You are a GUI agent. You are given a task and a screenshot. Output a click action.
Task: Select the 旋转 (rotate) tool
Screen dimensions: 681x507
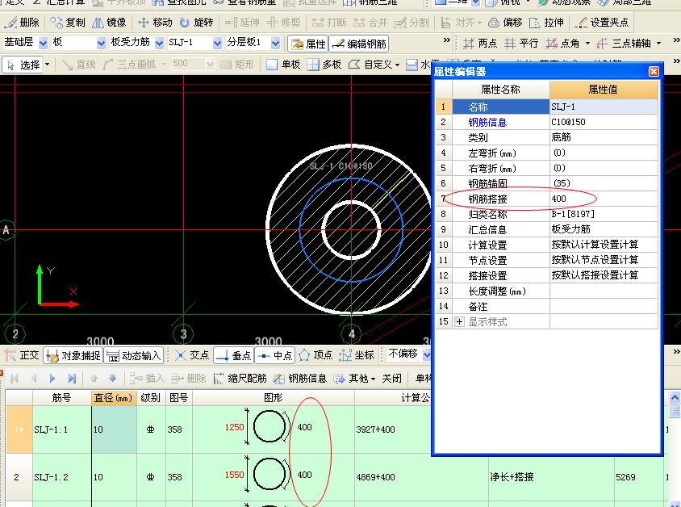click(195, 22)
